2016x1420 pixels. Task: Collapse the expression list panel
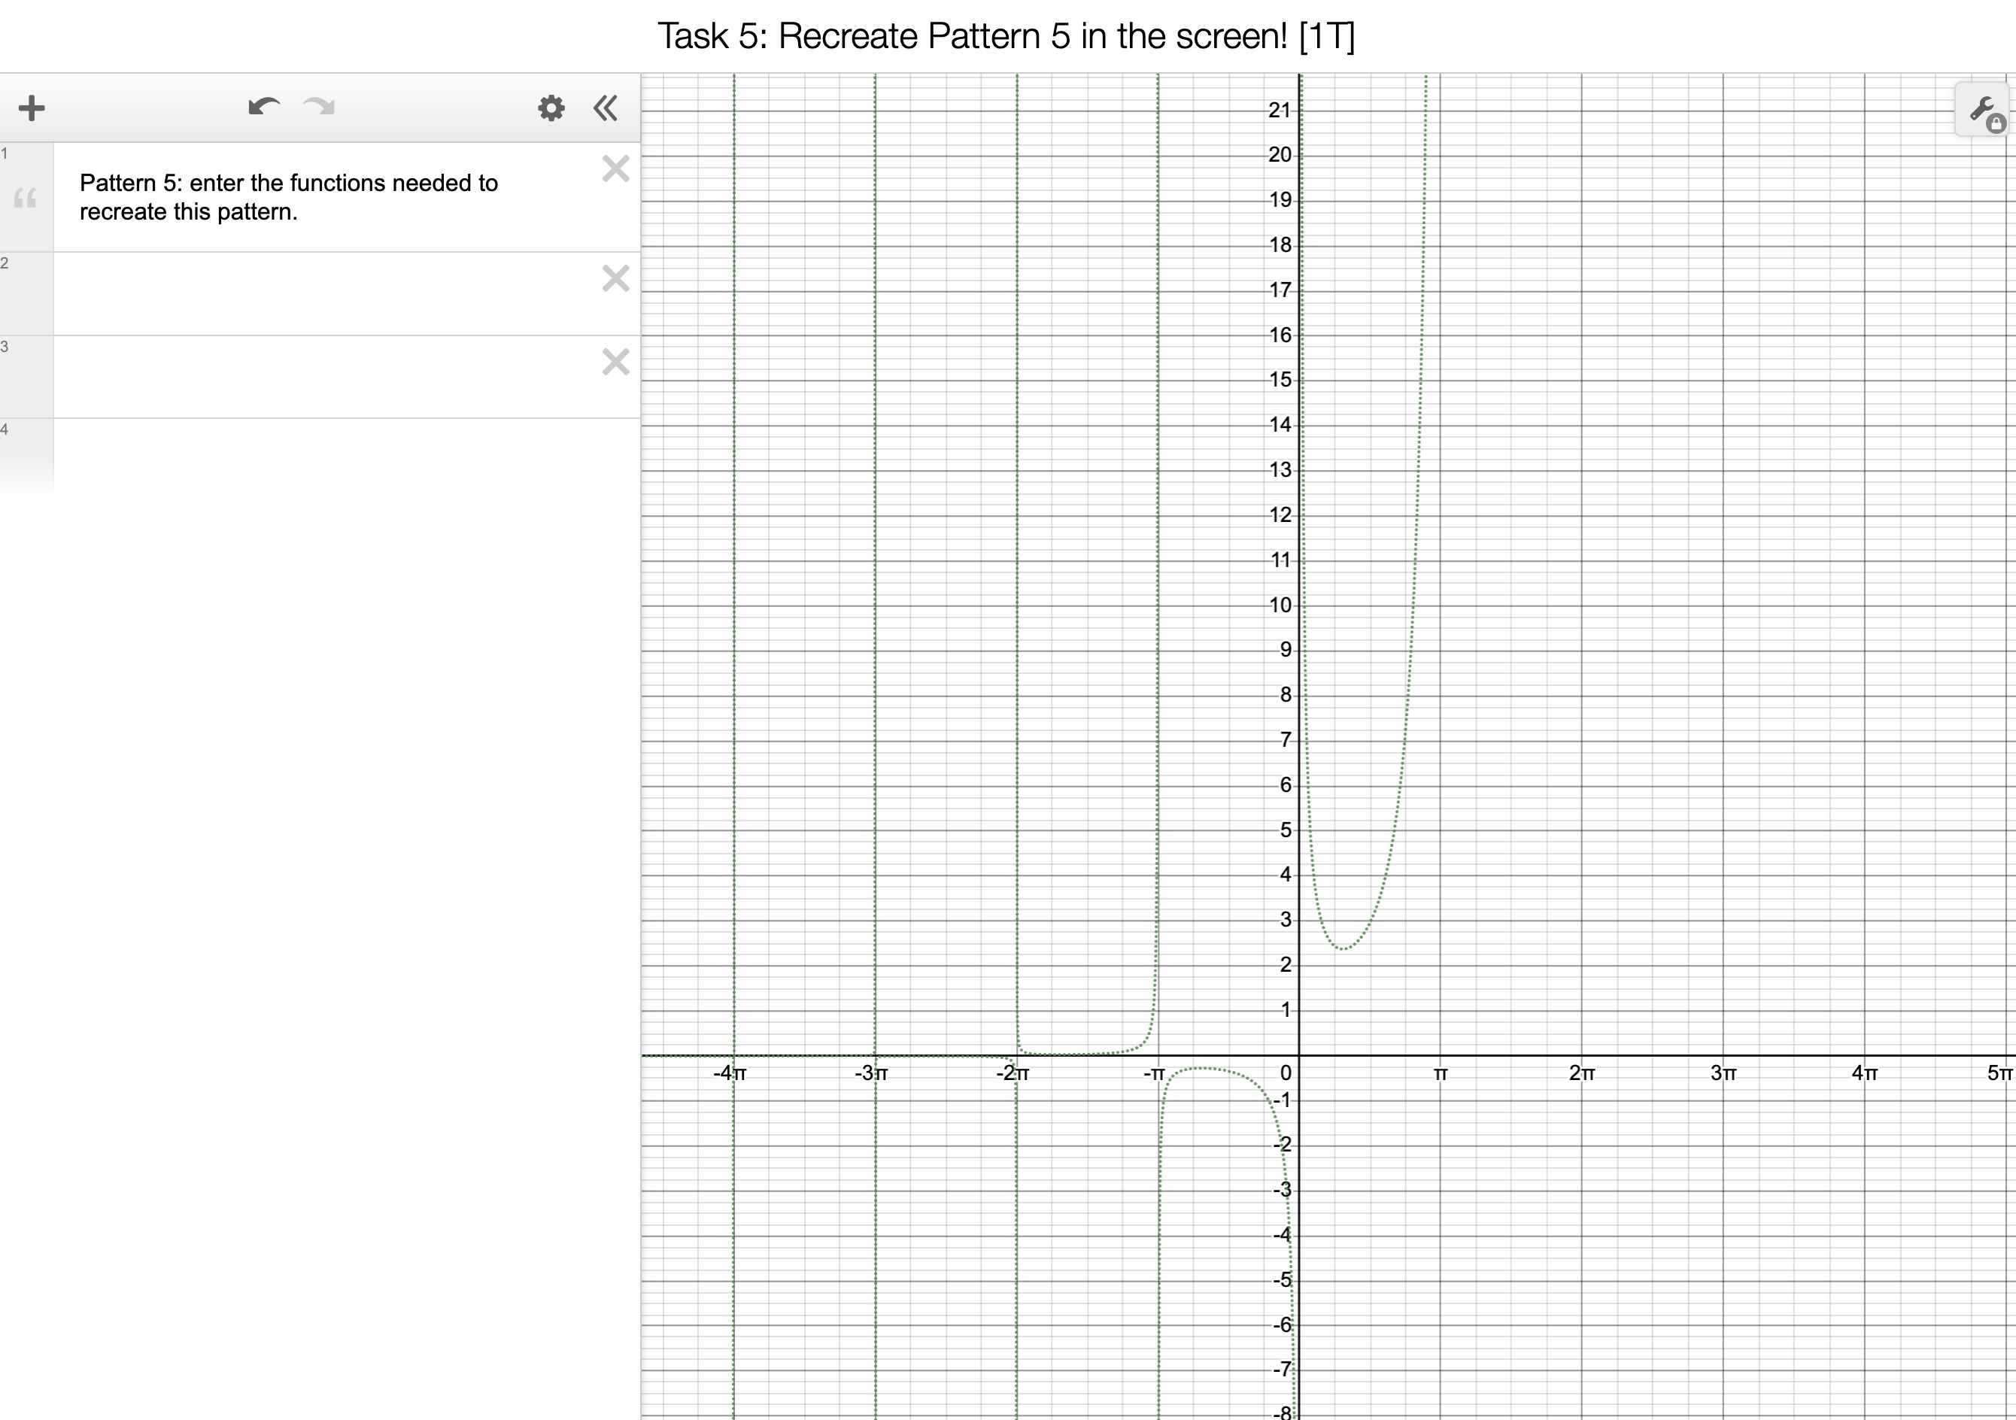point(605,108)
